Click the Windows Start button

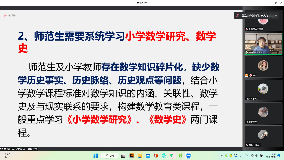coord(95,156)
